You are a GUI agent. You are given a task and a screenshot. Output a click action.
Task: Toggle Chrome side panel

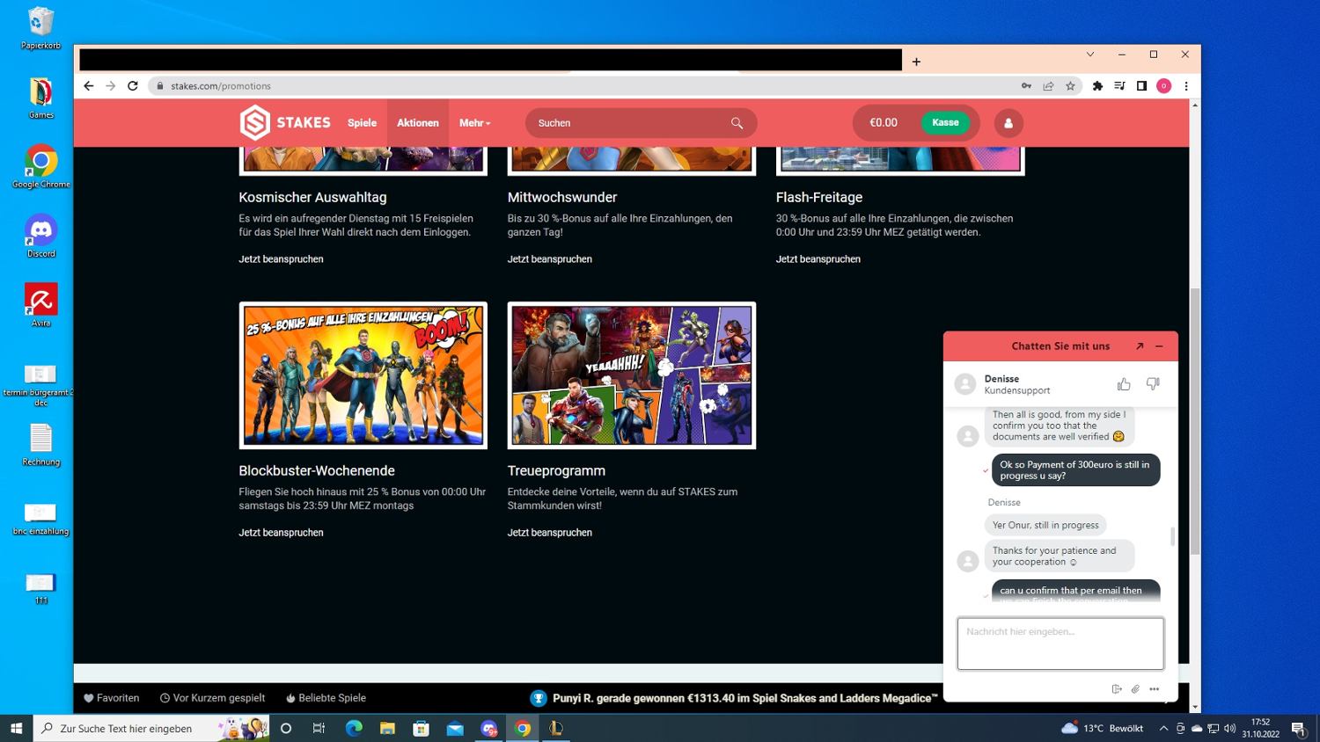point(1141,86)
